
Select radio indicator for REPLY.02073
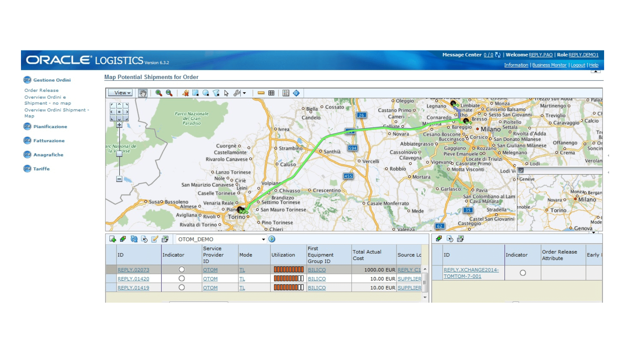coord(181,269)
